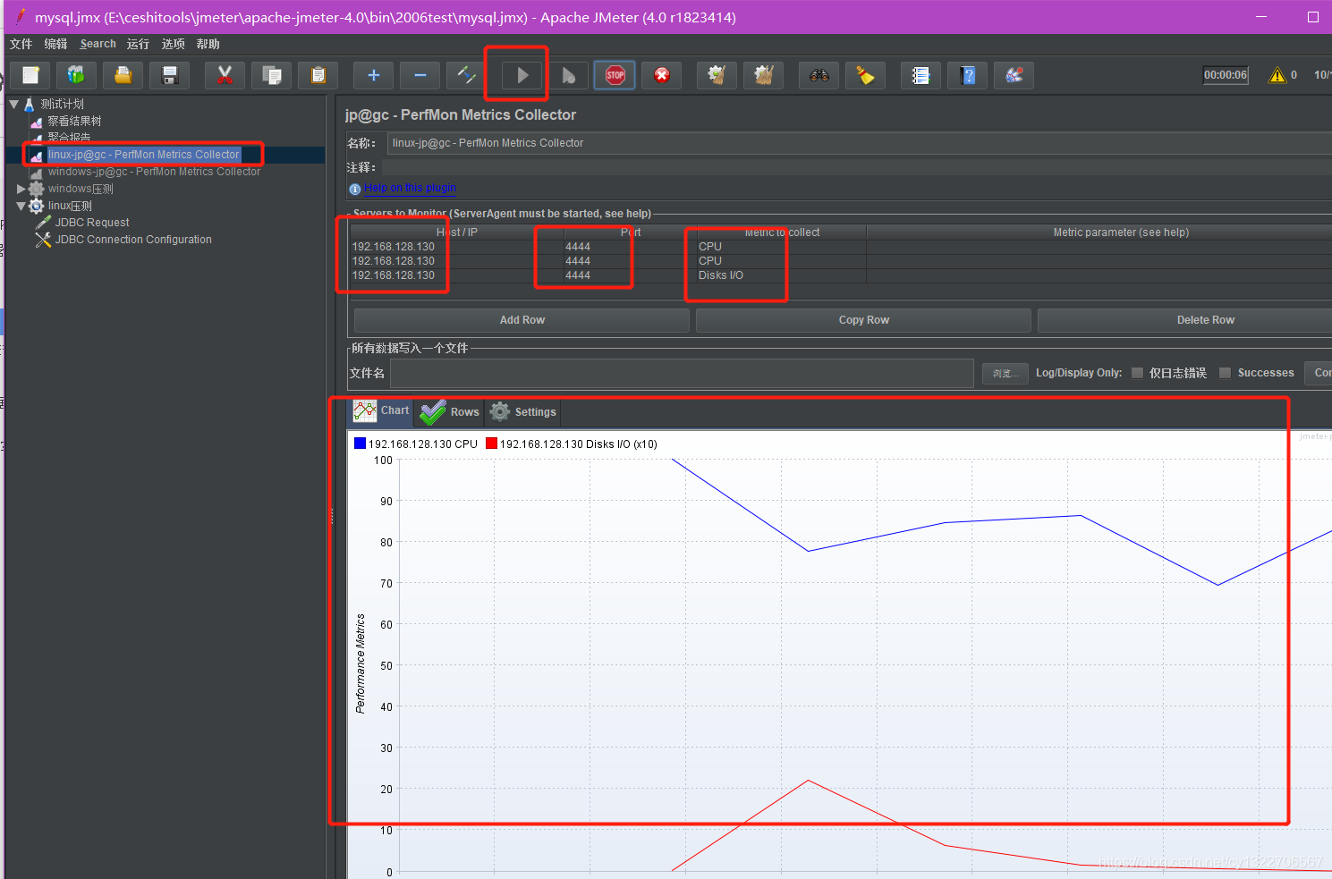Copy the selected element using Copy icon
The image size is (1332, 879).
click(x=272, y=75)
